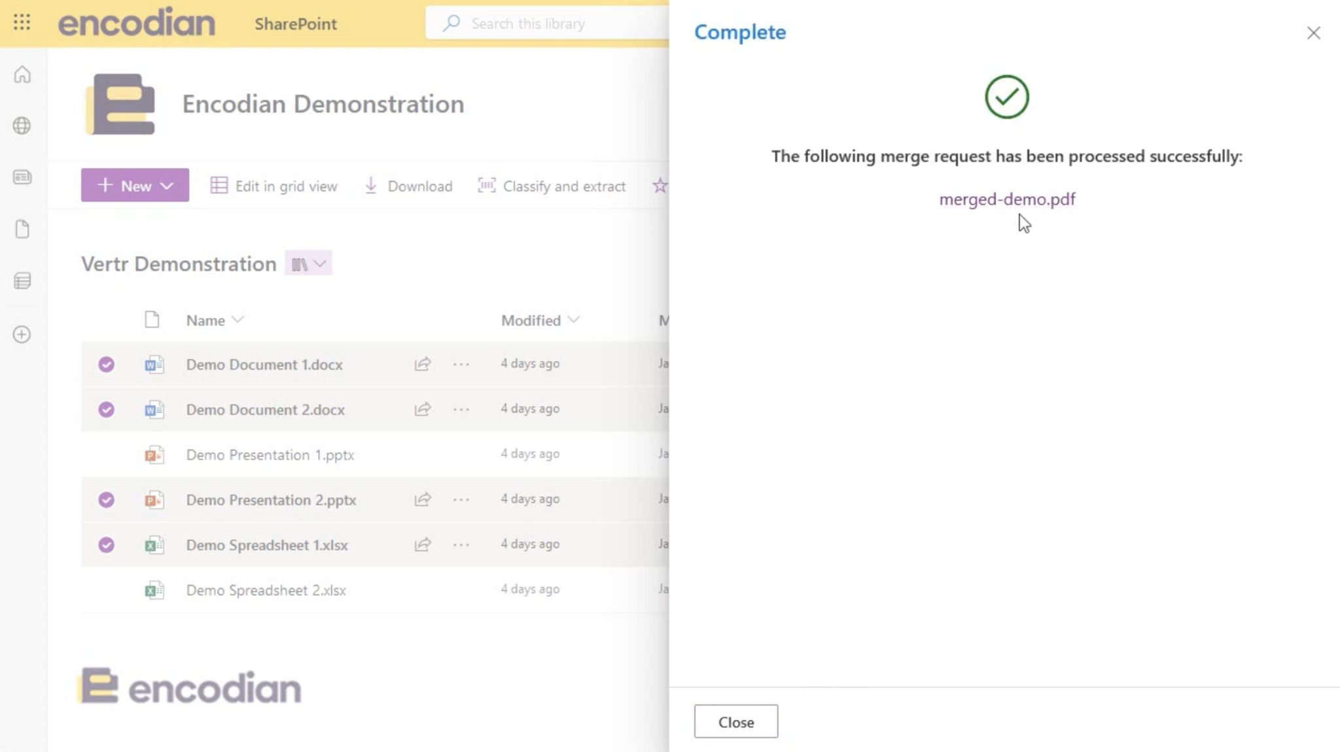The image size is (1340, 752).
Task: Click Edit in grid view command
Action: 274,186
